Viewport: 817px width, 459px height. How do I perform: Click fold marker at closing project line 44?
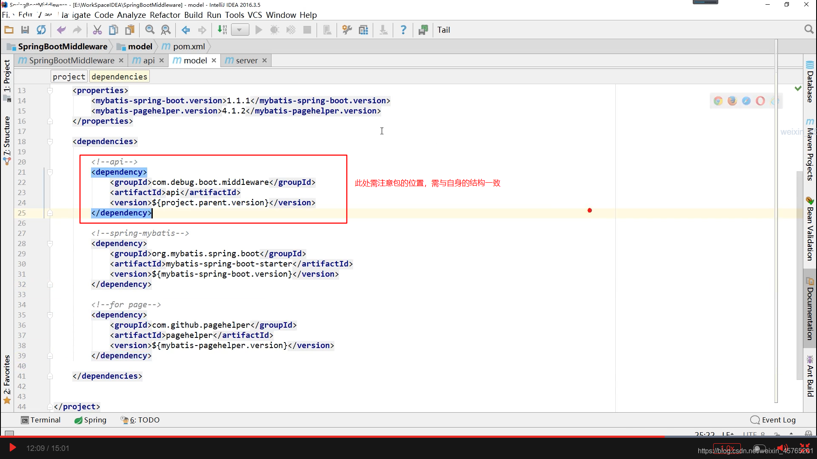pos(50,407)
